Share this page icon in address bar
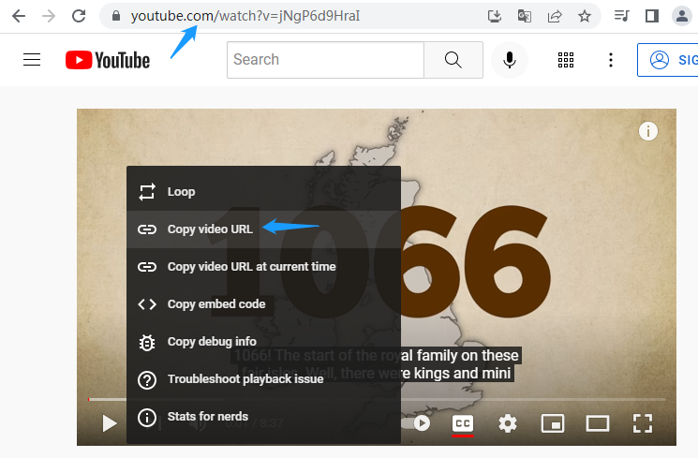698x458 pixels. point(555,17)
